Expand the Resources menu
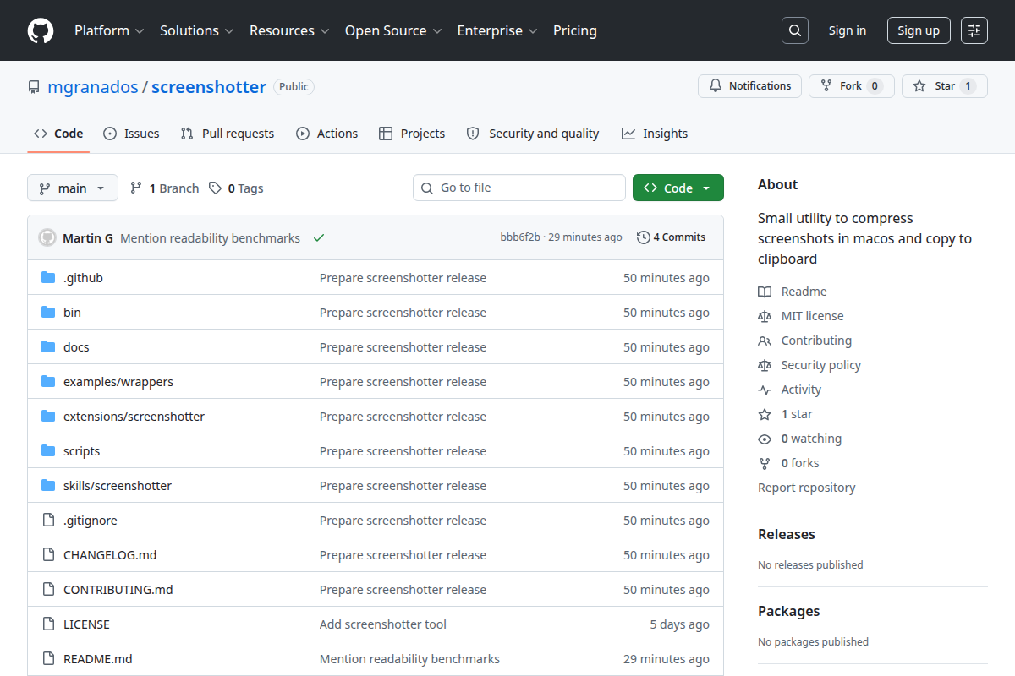Viewport: 1015px width, 676px height. (288, 30)
